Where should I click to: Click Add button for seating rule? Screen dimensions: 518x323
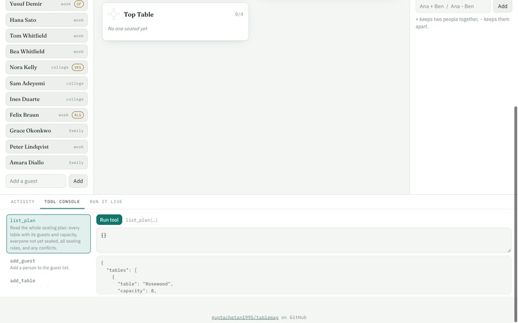click(503, 6)
